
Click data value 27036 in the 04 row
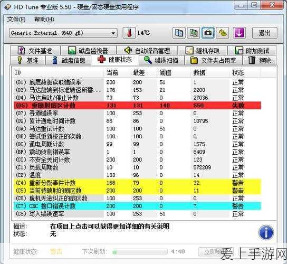[x=200, y=98]
